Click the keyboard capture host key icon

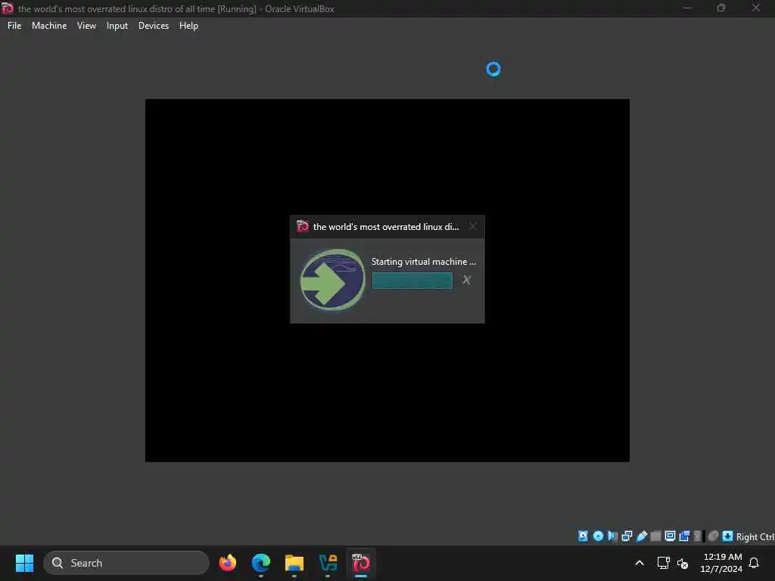pyautogui.click(x=727, y=536)
